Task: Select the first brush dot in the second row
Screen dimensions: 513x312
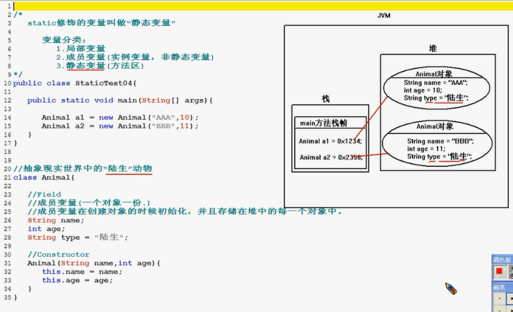Action: tap(499, 309)
